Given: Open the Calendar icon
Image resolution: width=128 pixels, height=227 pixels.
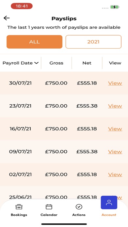Looking at the screenshot, I should coord(49,207).
